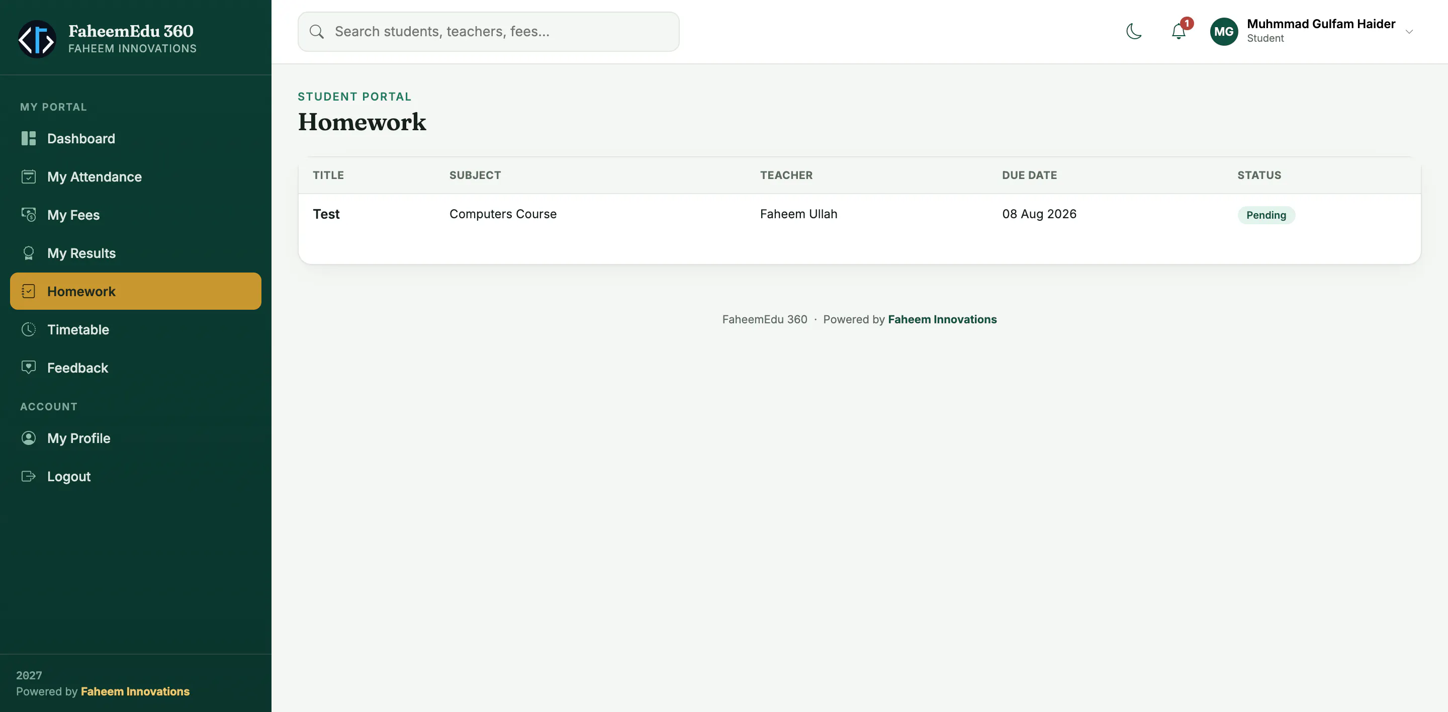This screenshot has width=1448, height=712.
Task: Click the 'Computers Course' subject cell
Action: point(503,214)
